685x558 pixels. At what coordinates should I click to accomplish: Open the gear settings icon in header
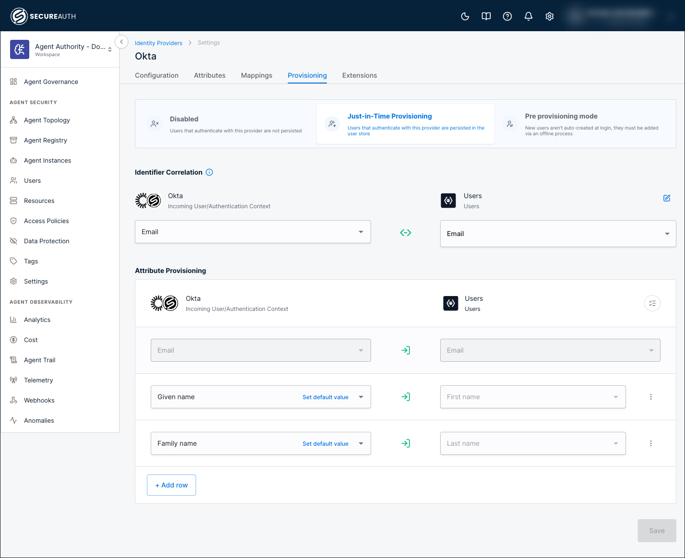coord(549,16)
